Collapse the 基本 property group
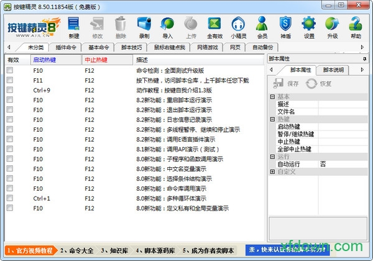The width and height of the screenshot is (373, 261). 273,96
